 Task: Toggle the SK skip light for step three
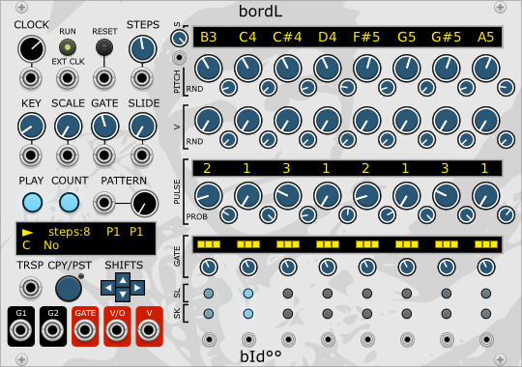tap(288, 314)
